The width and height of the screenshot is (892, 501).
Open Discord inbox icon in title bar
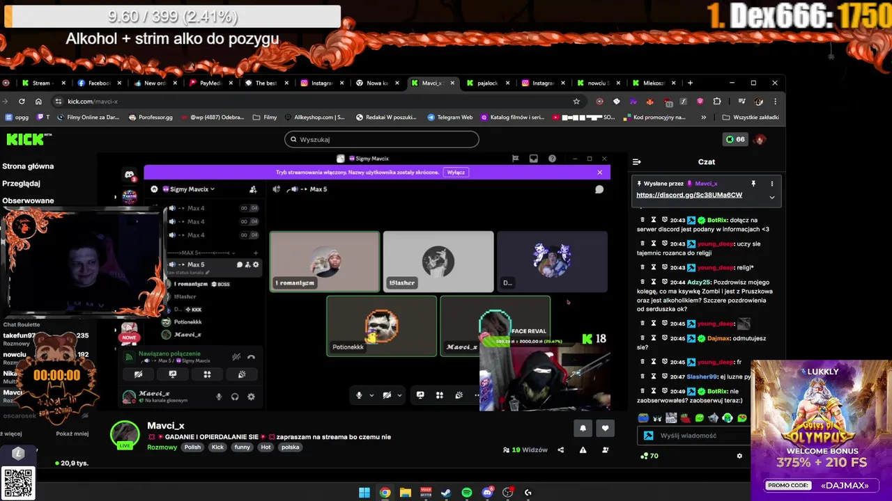[x=533, y=159]
